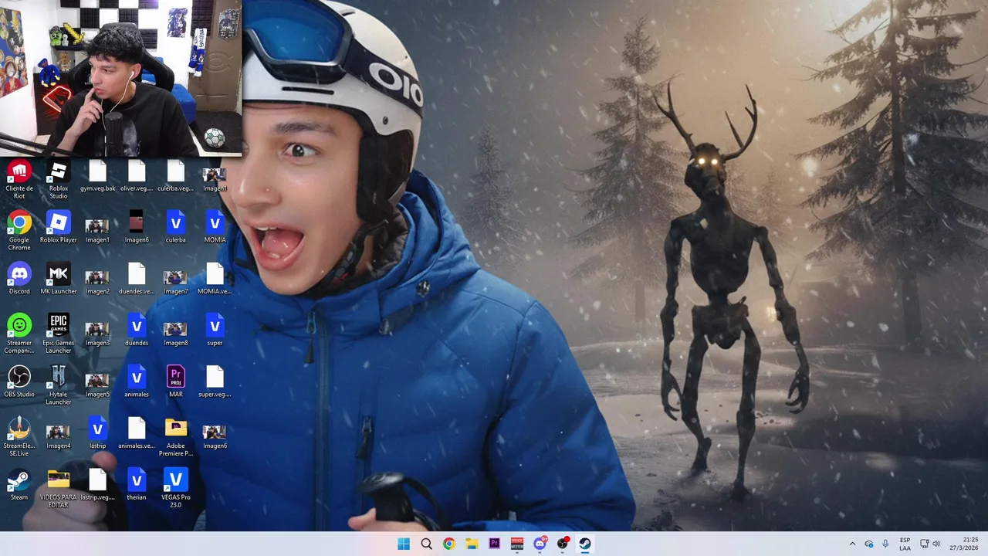
Task: Open the StreamElements SE.Live shortcut
Action: 19,436
